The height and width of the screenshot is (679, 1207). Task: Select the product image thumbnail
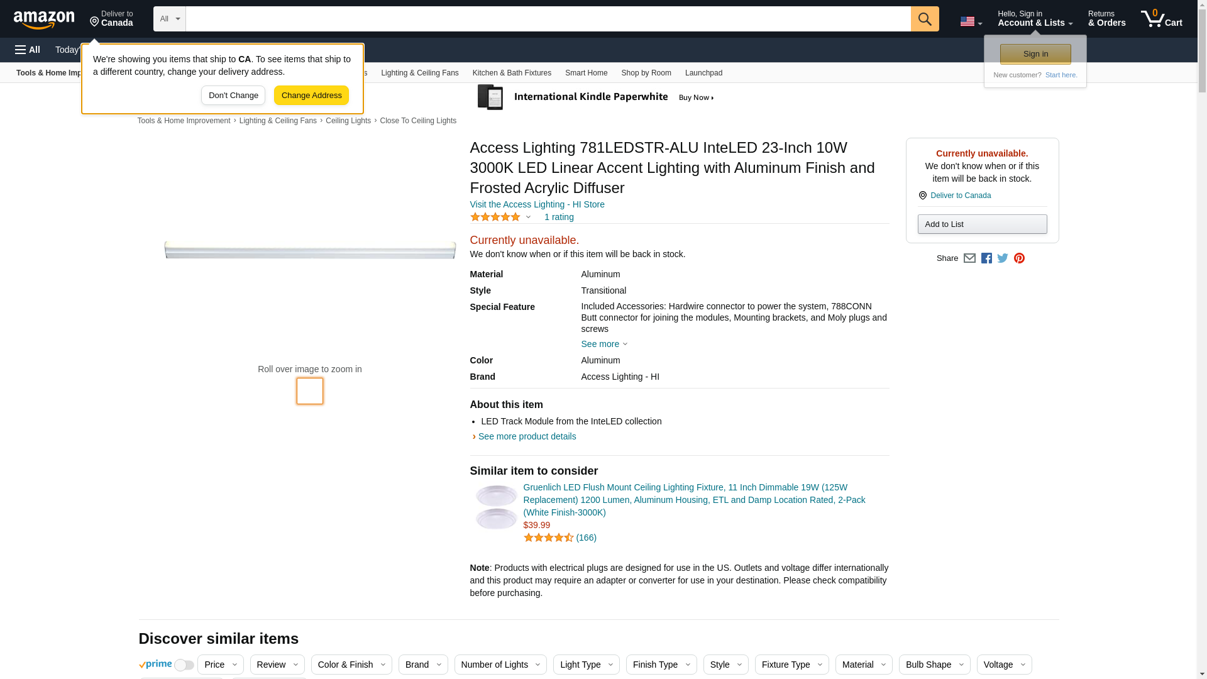(x=309, y=391)
